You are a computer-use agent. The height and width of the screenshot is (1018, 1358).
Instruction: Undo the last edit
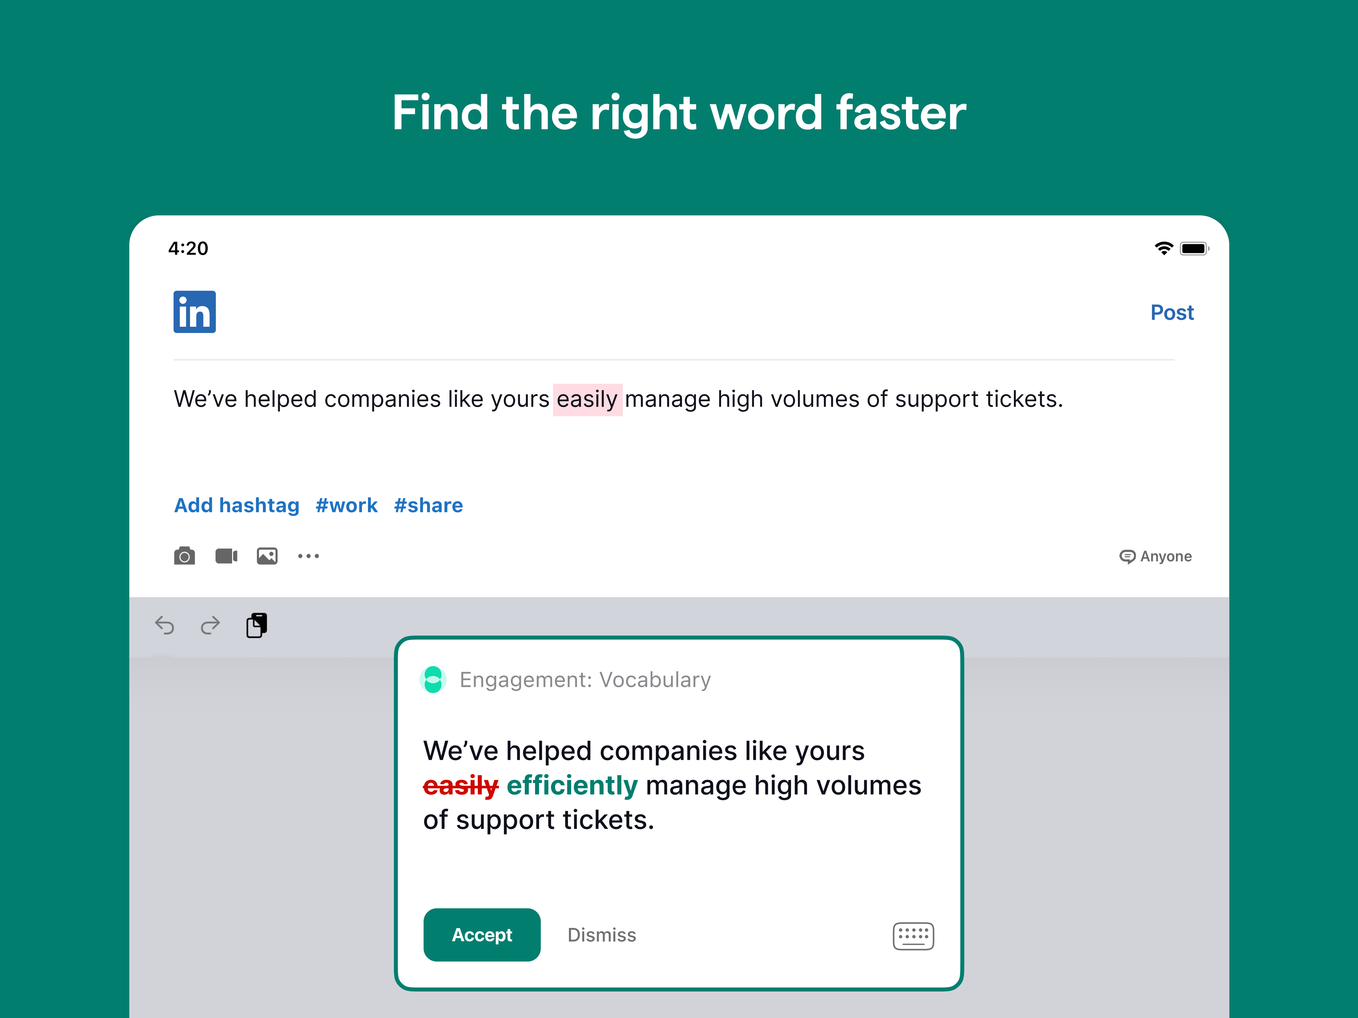(x=164, y=625)
